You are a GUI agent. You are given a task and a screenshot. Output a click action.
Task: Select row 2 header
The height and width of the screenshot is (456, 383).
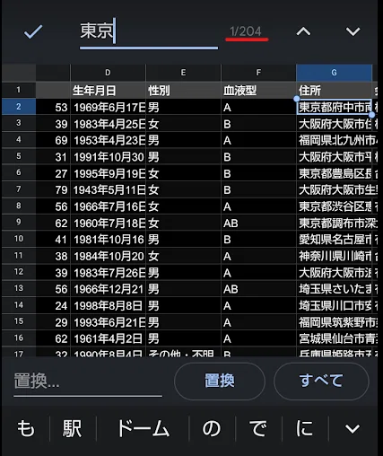point(19,107)
